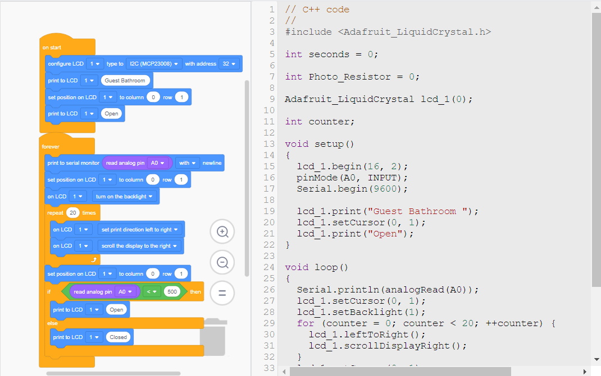This screenshot has width=601, height=376.
Task: Open 'scroll the display to the right' dropdown
Action: click(x=139, y=246)
